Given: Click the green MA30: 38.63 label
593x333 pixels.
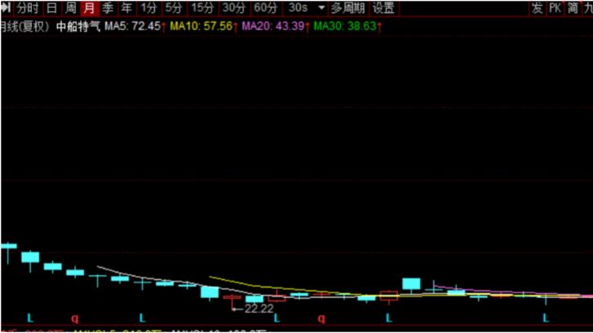Looking at the screenshot, I should pos(345,26).
